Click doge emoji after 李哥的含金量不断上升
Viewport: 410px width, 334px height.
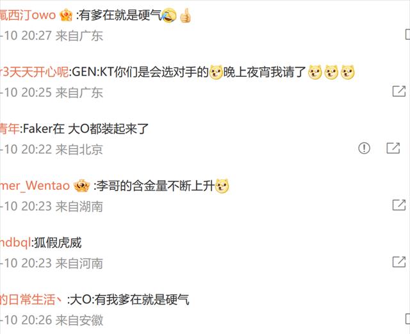(222, 186)
